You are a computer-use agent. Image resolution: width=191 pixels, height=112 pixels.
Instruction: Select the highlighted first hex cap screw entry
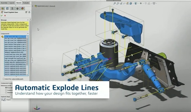[x=15, y=36]
